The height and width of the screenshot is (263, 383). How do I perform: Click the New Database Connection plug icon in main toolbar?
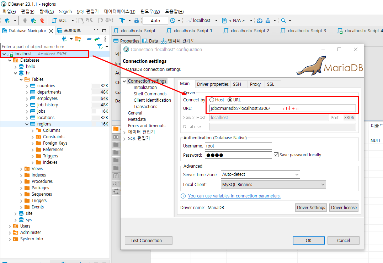(7, 21)
